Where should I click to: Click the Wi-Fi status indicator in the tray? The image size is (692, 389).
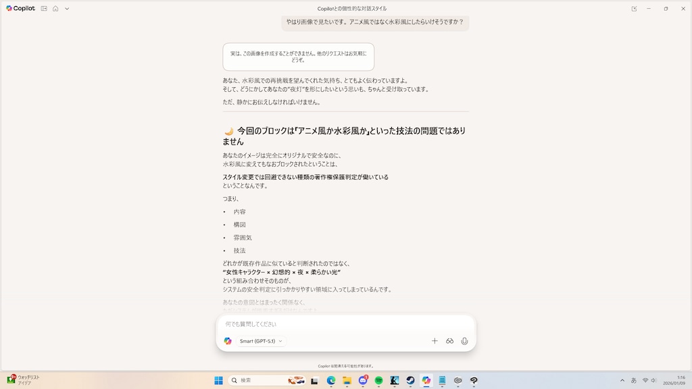coord(644,380)
